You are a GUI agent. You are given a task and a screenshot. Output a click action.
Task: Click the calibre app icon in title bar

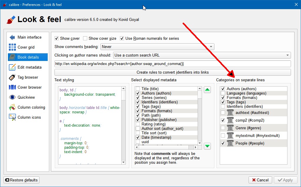tap(5, 5)
